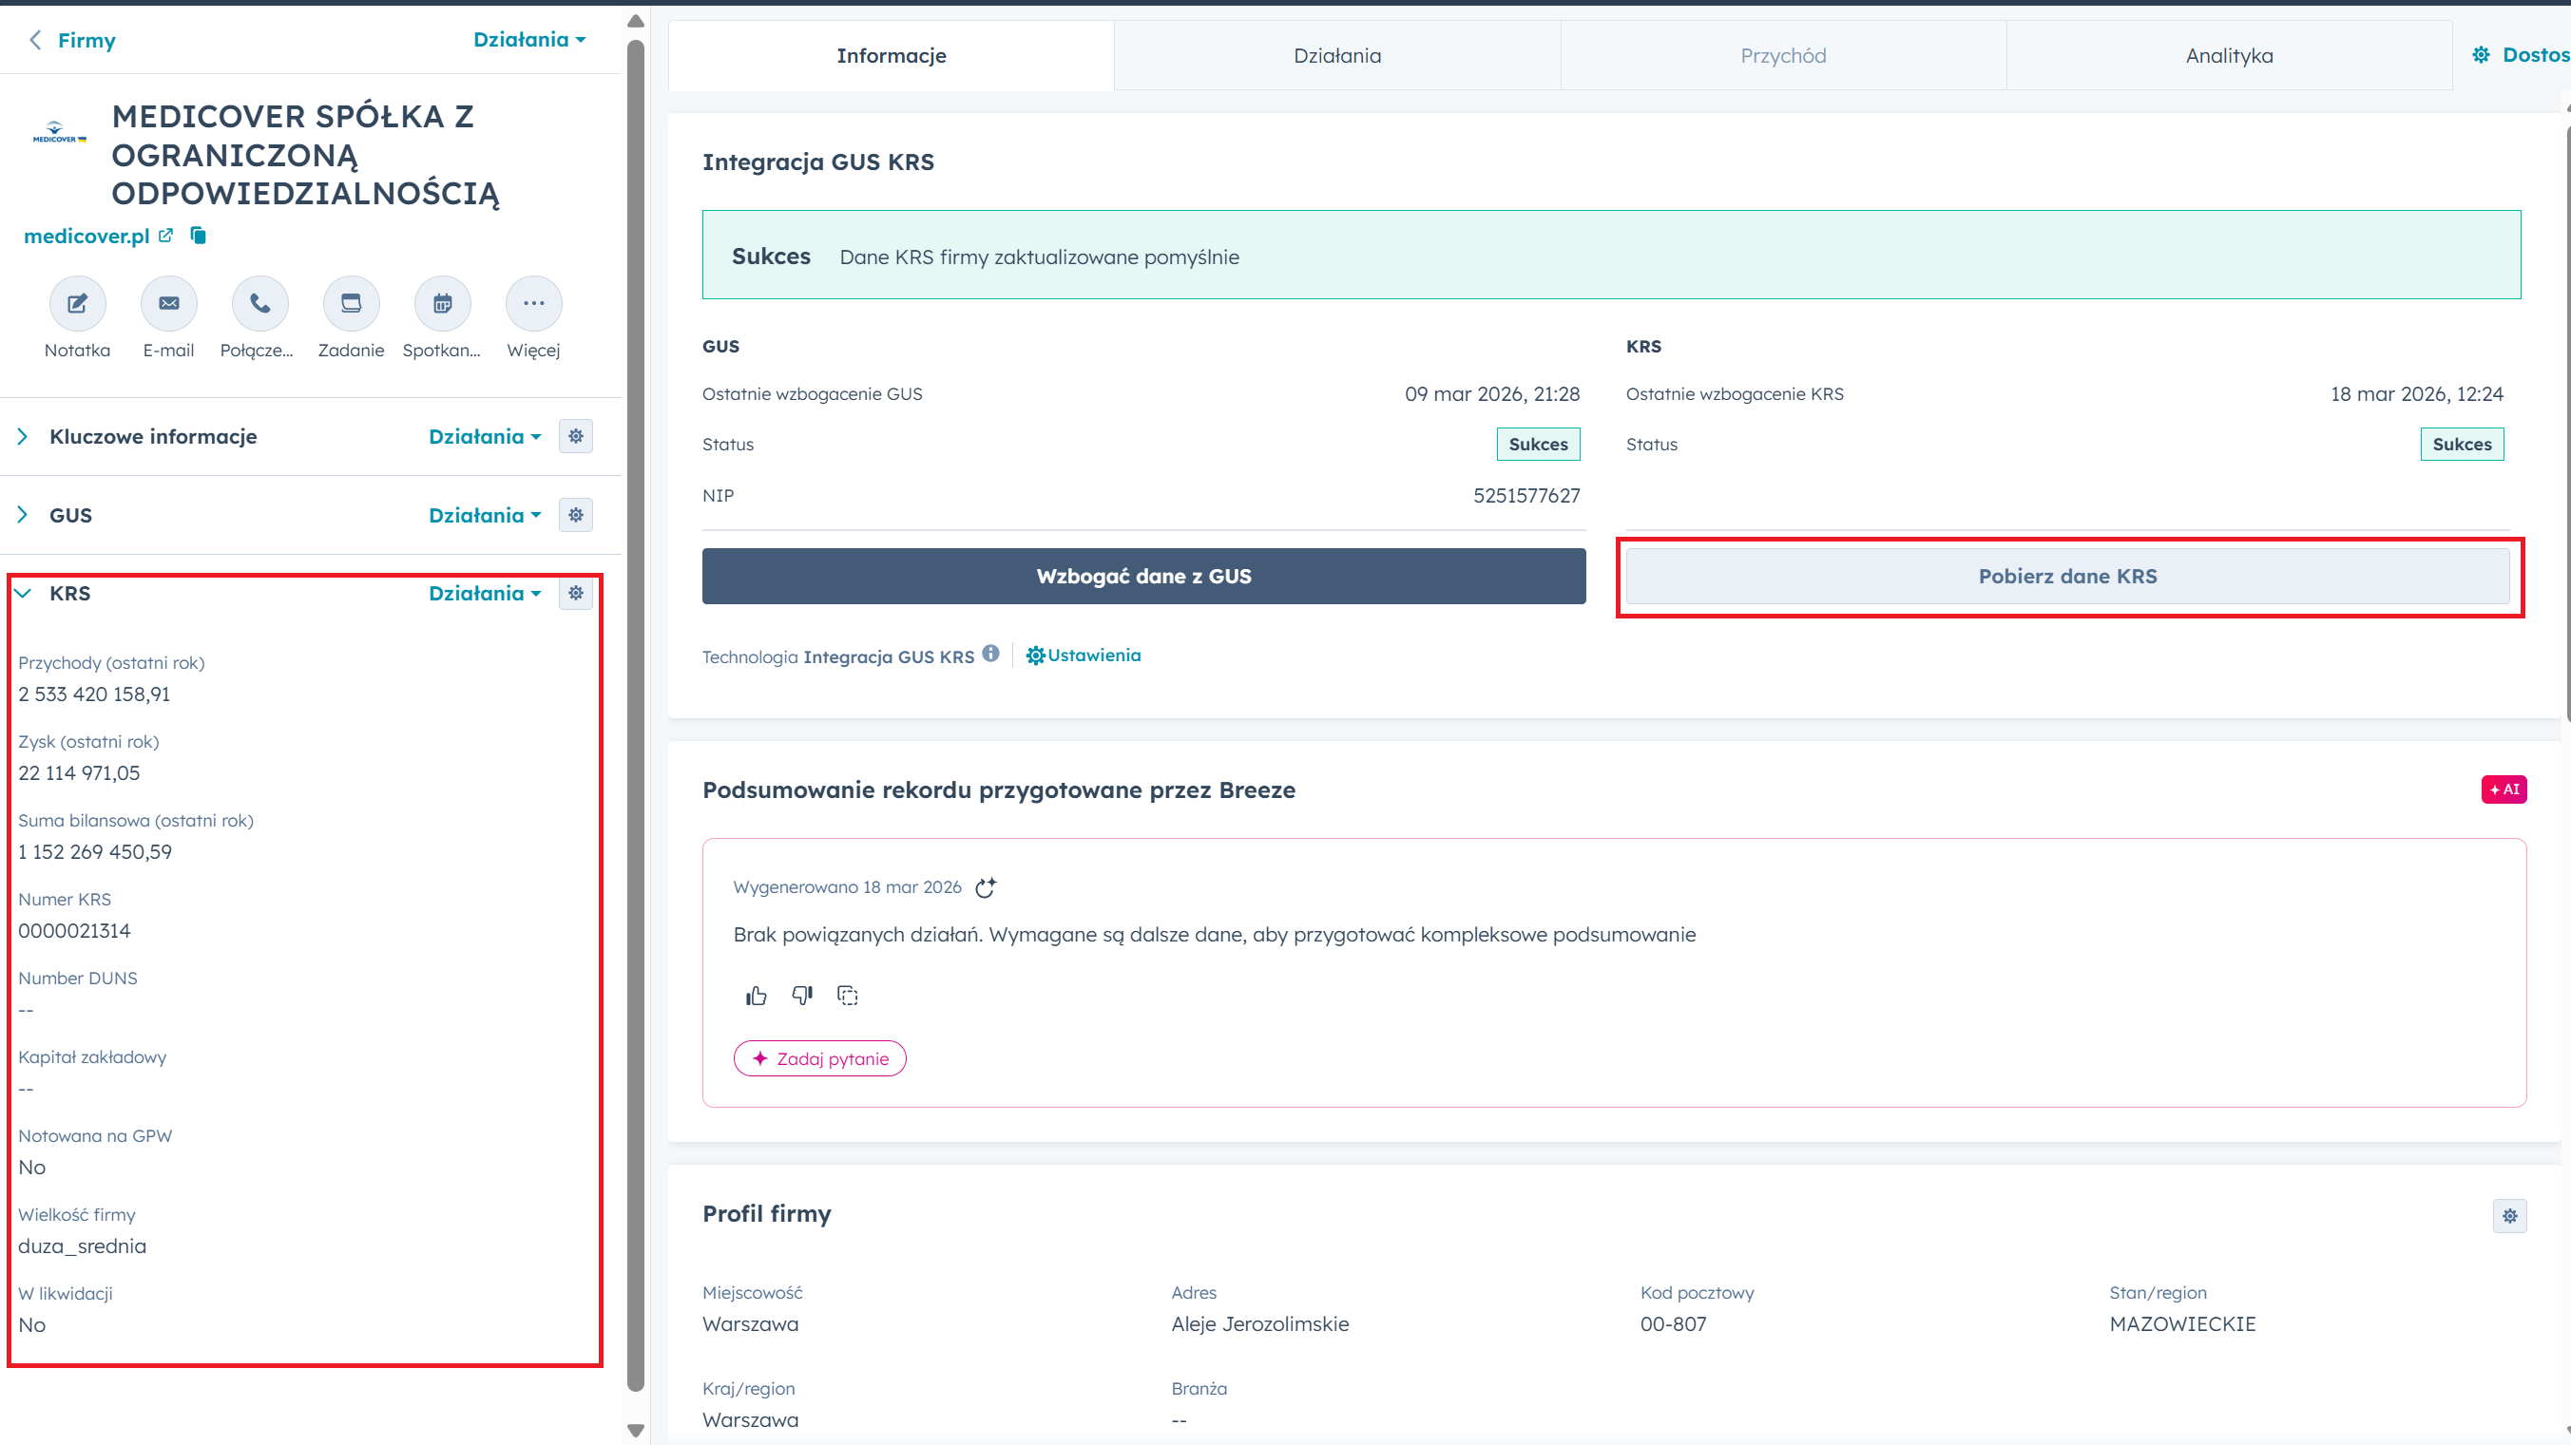2571x1445 pixels.
Task: Schedule a meeting with the Spotkanie calendar icon
Action: 442,303
